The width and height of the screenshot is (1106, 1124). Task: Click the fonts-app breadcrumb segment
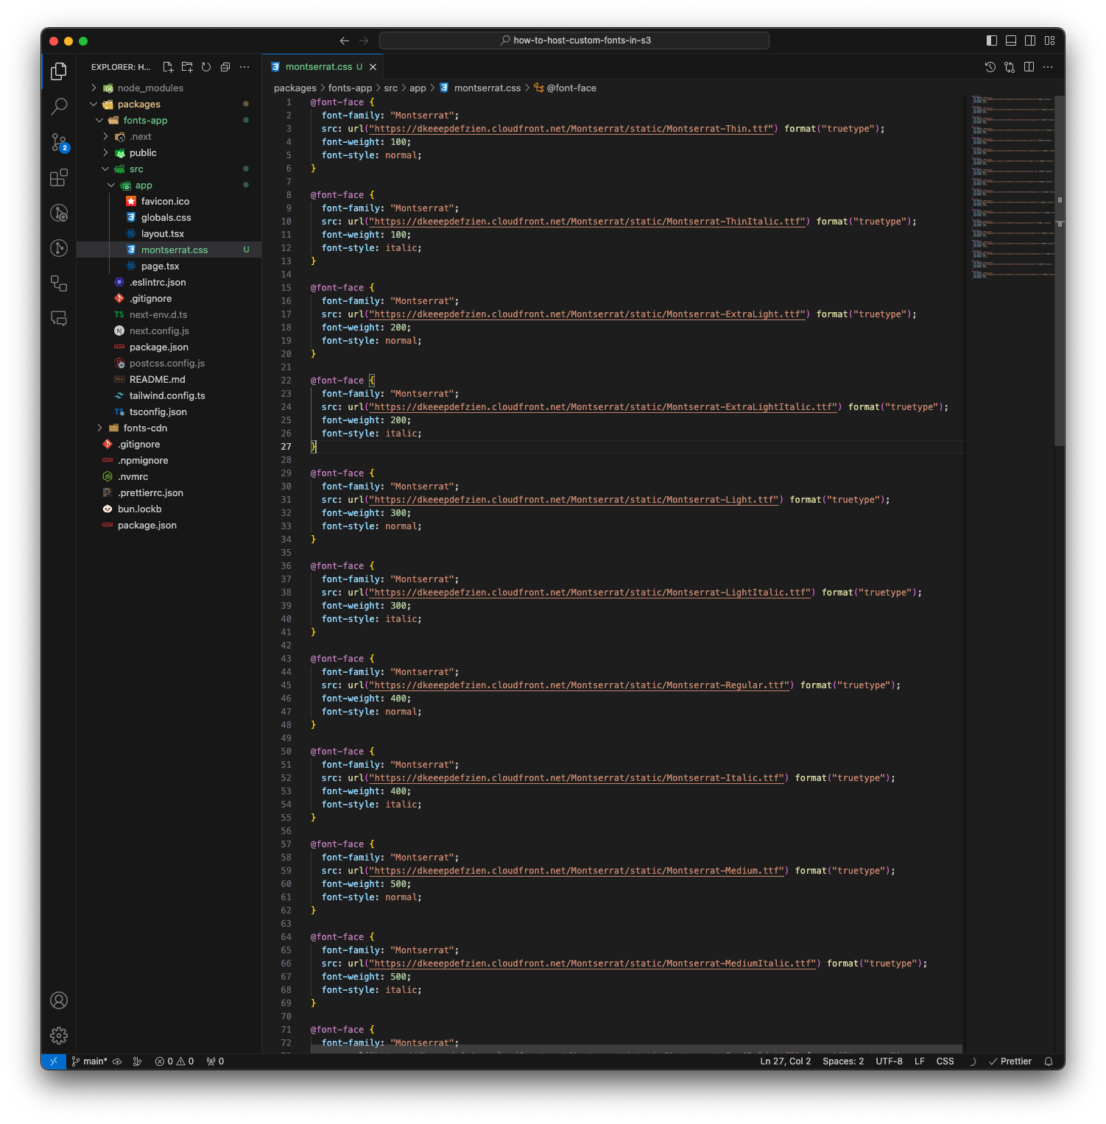(350, 88)
